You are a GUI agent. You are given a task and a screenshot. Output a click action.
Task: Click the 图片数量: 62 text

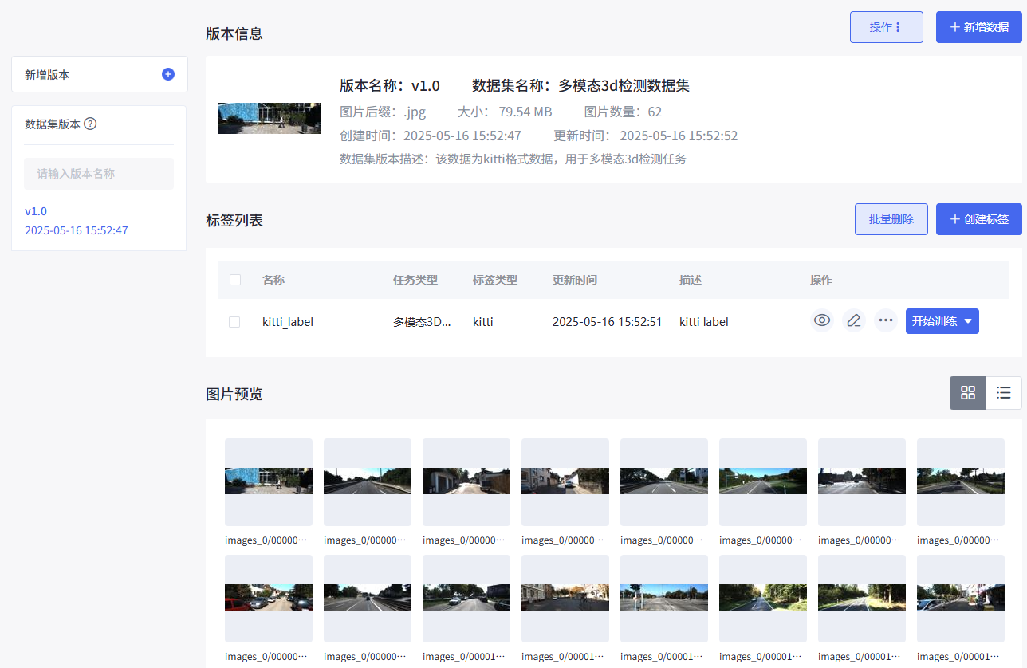pyautogui.click(x=624, y=112)
